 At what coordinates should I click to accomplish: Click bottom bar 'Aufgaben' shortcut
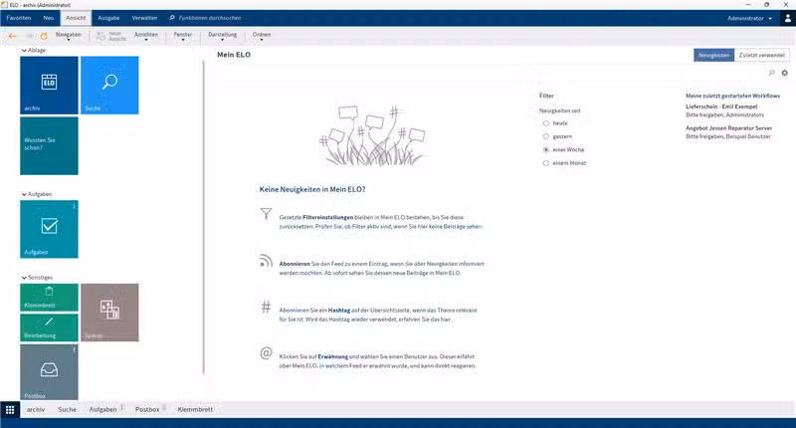pyautogui.click(x=103, y=409)
